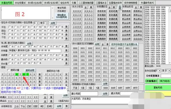Image resolution: width=171 pixels, height=109 pixels.
Task: Toggle the 质质质质 pattern button
Action: pos(126,11)
